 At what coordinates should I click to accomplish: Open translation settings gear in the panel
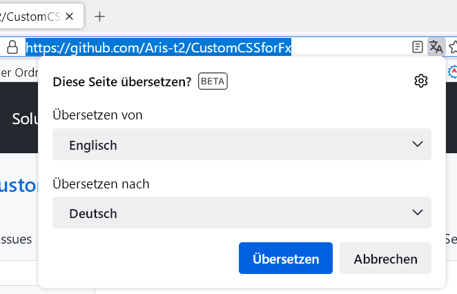coord(420,81)
